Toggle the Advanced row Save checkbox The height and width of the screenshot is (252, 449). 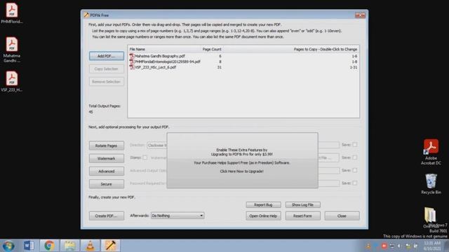(355, 170)
